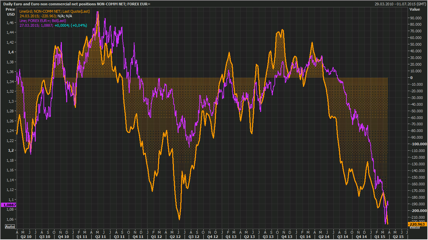
Task: Click the 1,06 label on the price axis
Action: (11, 219)
